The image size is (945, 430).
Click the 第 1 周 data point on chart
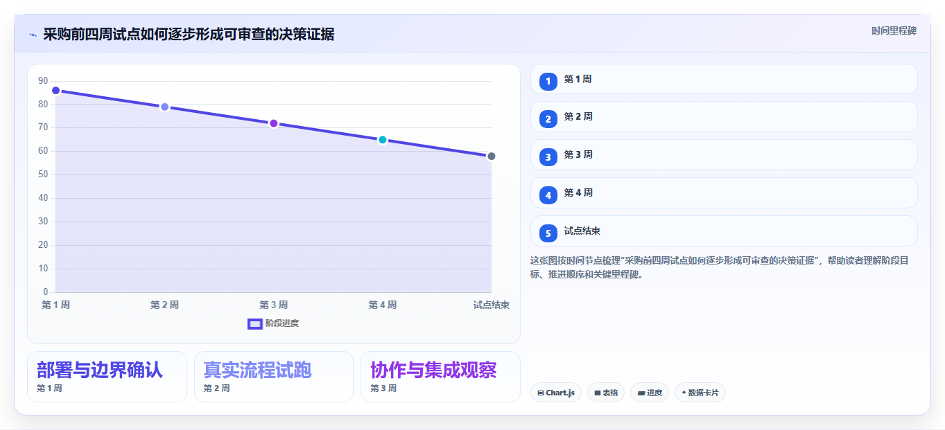(x=55, y=91)
